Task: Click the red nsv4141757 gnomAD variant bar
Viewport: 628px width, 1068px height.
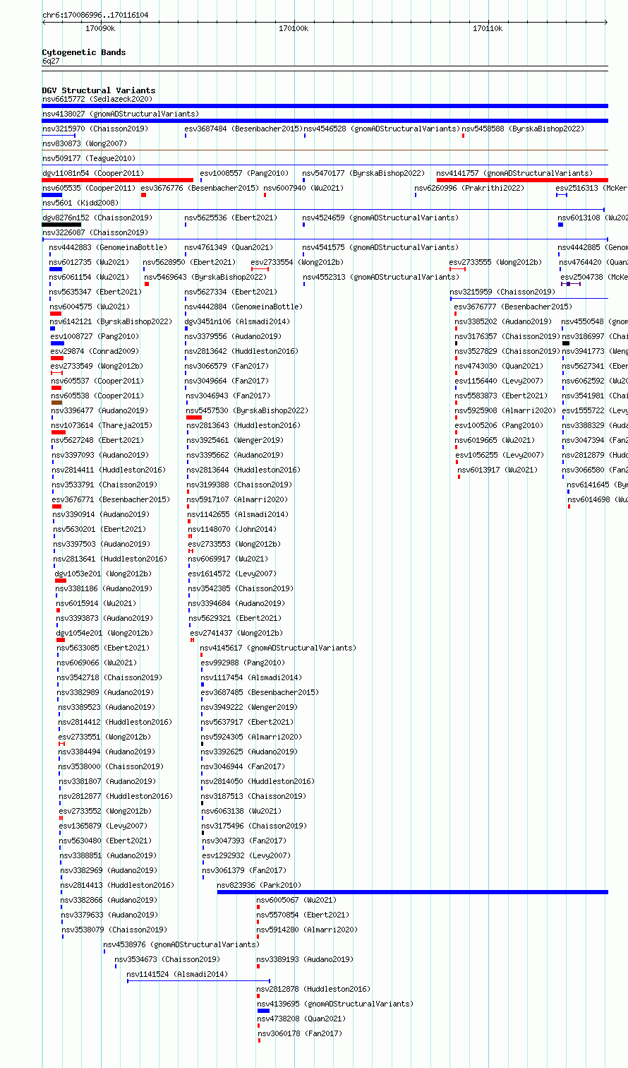Action: 522,180
